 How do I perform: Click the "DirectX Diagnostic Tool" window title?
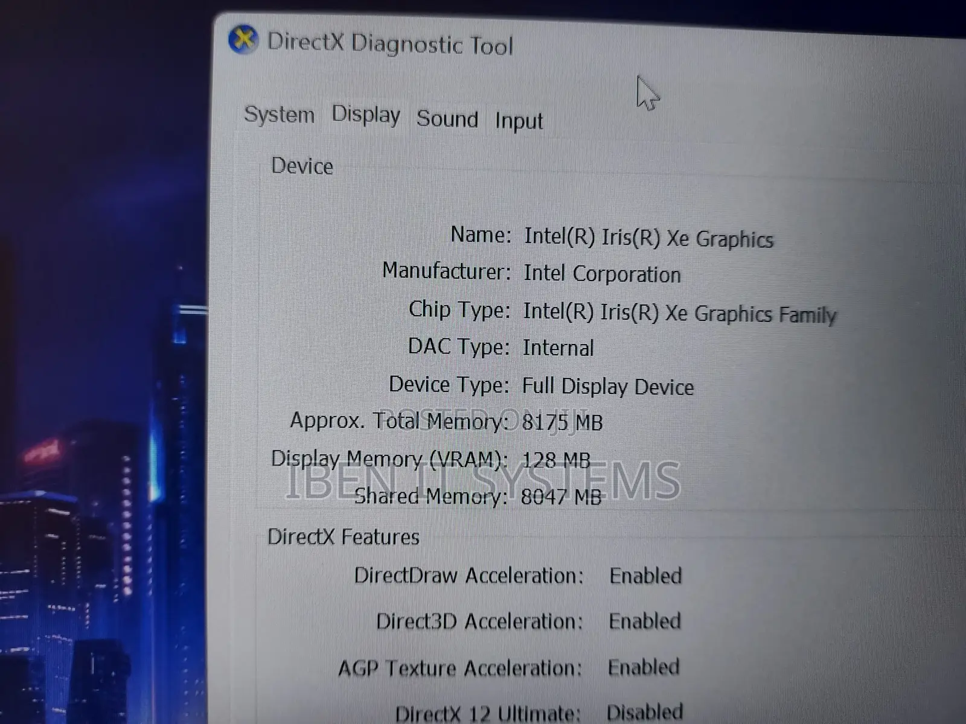390,44
